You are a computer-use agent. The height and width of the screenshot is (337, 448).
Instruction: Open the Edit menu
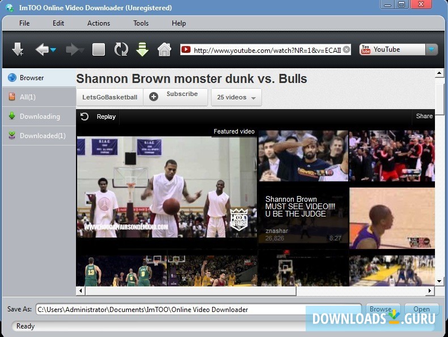58,23
